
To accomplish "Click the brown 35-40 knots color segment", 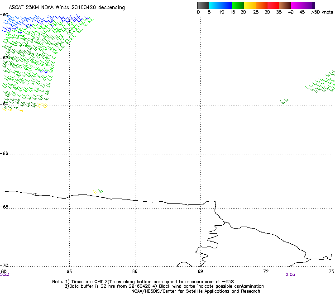I will tap(285, 5).
